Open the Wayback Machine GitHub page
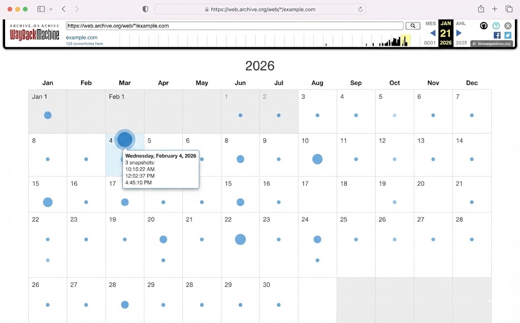Viewport: 520px width, 323px height. tap(484, 26)
